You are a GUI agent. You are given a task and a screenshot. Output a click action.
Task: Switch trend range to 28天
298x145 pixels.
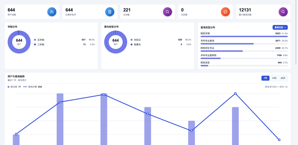tap(283, 78)
